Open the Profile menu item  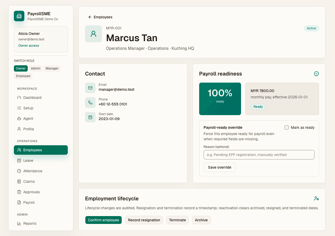tap(41, 129)
